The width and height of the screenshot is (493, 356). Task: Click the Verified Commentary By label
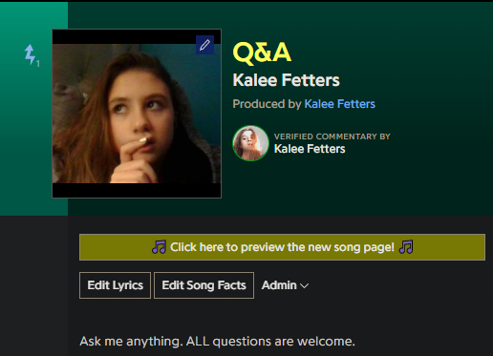coord(332,136)
